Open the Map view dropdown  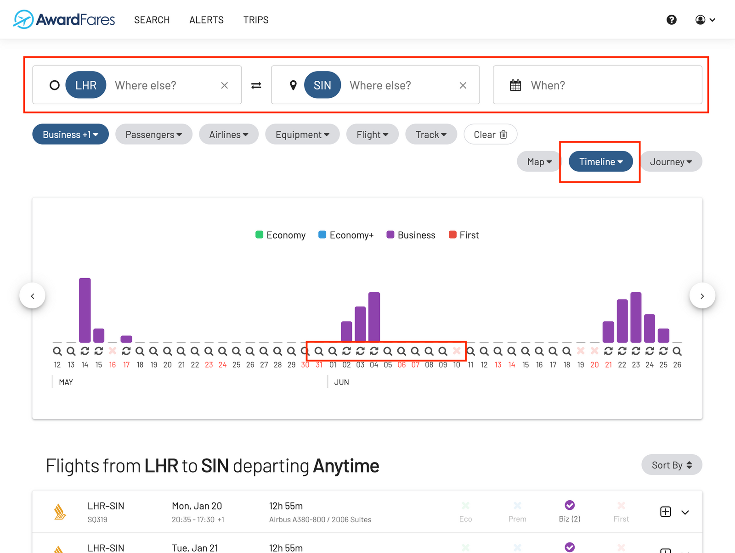pos(539,162)
